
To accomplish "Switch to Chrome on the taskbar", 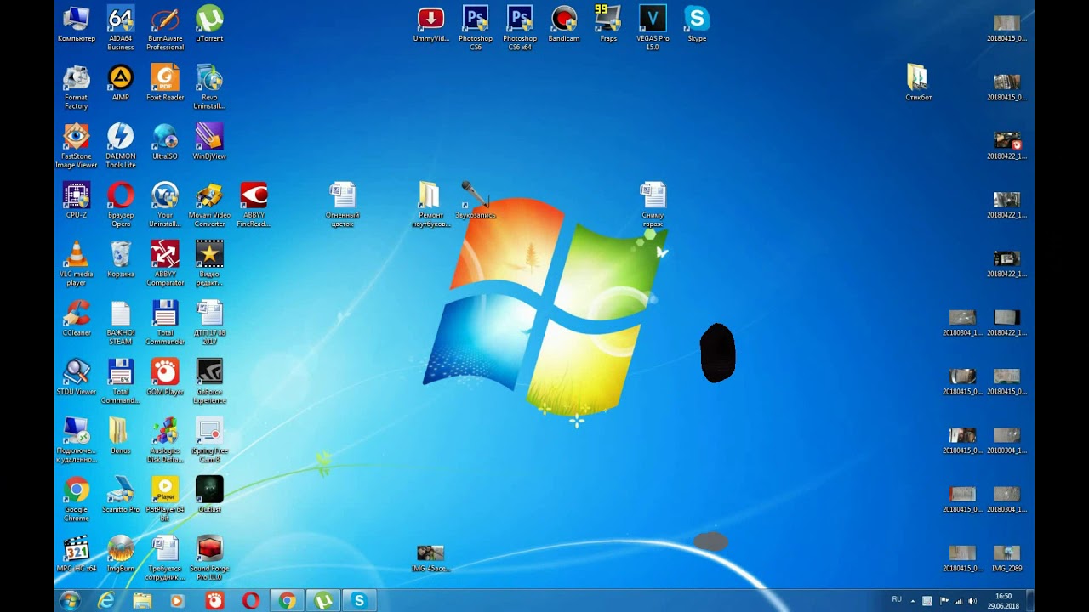I will tap(287, 601).
